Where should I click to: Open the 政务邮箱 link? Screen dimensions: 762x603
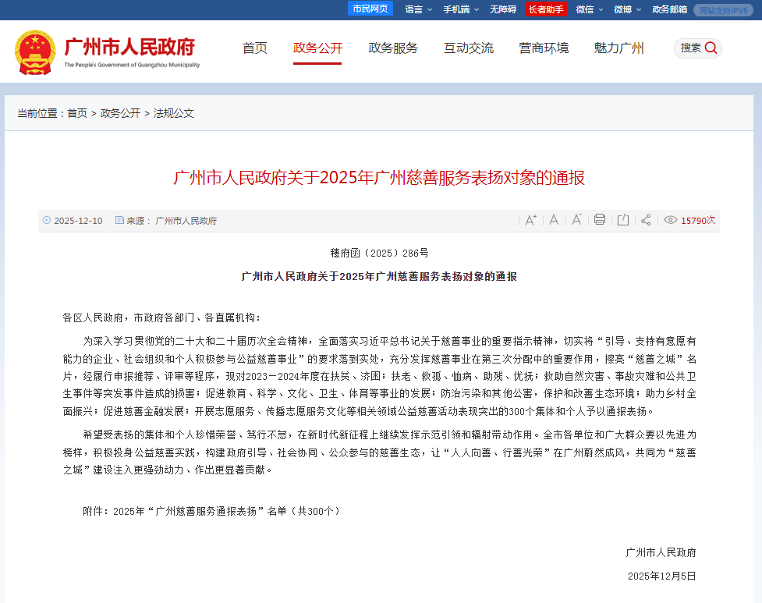pyautogui.click(x=669, y=9)
